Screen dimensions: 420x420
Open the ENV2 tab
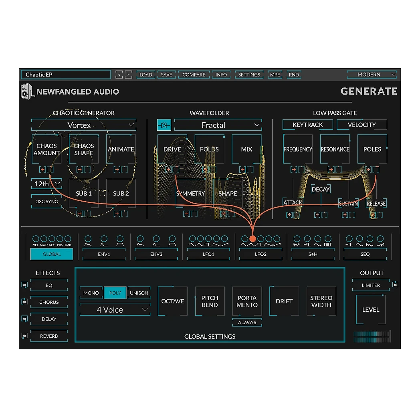(156, 254)
